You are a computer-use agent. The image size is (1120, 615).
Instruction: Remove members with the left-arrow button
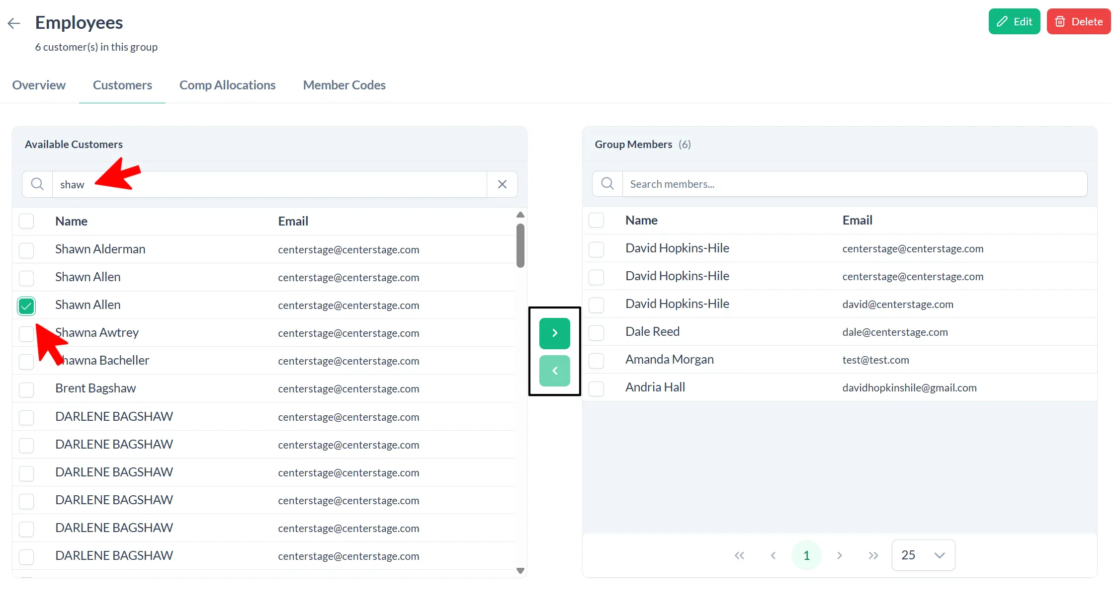click(x=554, y=371)
